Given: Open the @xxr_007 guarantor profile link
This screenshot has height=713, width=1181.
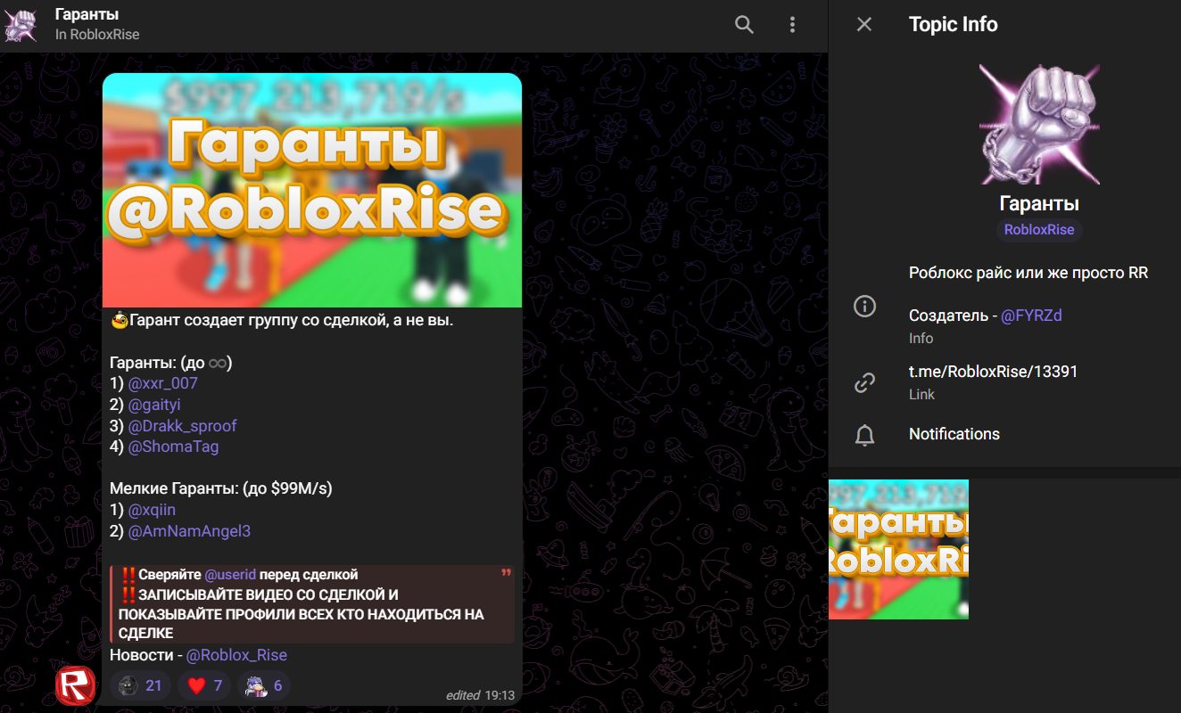Looking at the screenshot, I should click(x=162, y=383).
